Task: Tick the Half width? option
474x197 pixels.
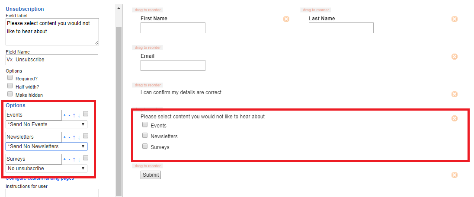Action: point(10,86)
